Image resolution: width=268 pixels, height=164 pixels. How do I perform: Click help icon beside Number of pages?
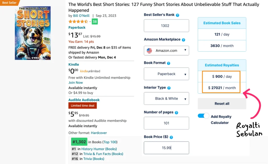pyautogui.click(x=176, y=113)
